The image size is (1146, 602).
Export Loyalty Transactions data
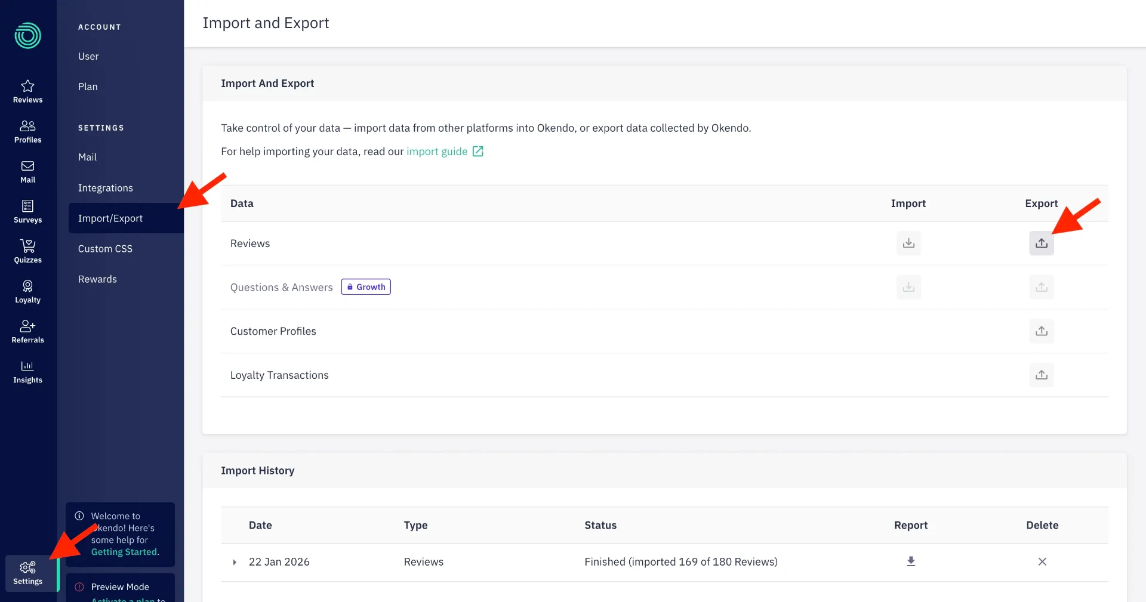(x=1042, y=375)
